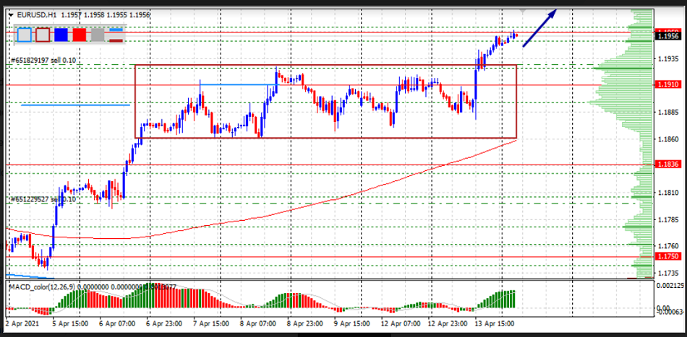This screenshot has width=687, height=337.
Task: Select the solid blue square swatch
Action: click(61, 35)
